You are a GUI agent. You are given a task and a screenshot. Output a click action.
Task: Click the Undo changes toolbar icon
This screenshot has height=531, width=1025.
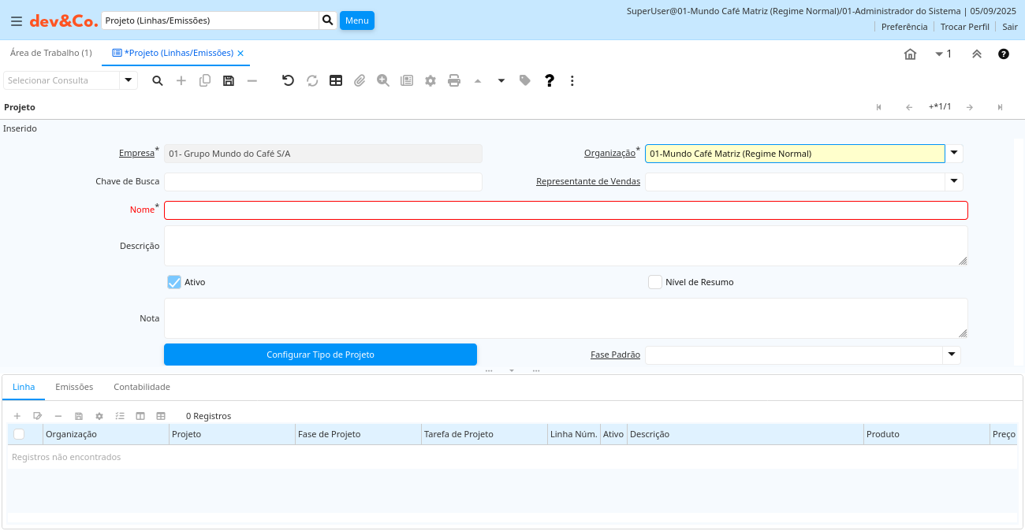coord(288,80)
